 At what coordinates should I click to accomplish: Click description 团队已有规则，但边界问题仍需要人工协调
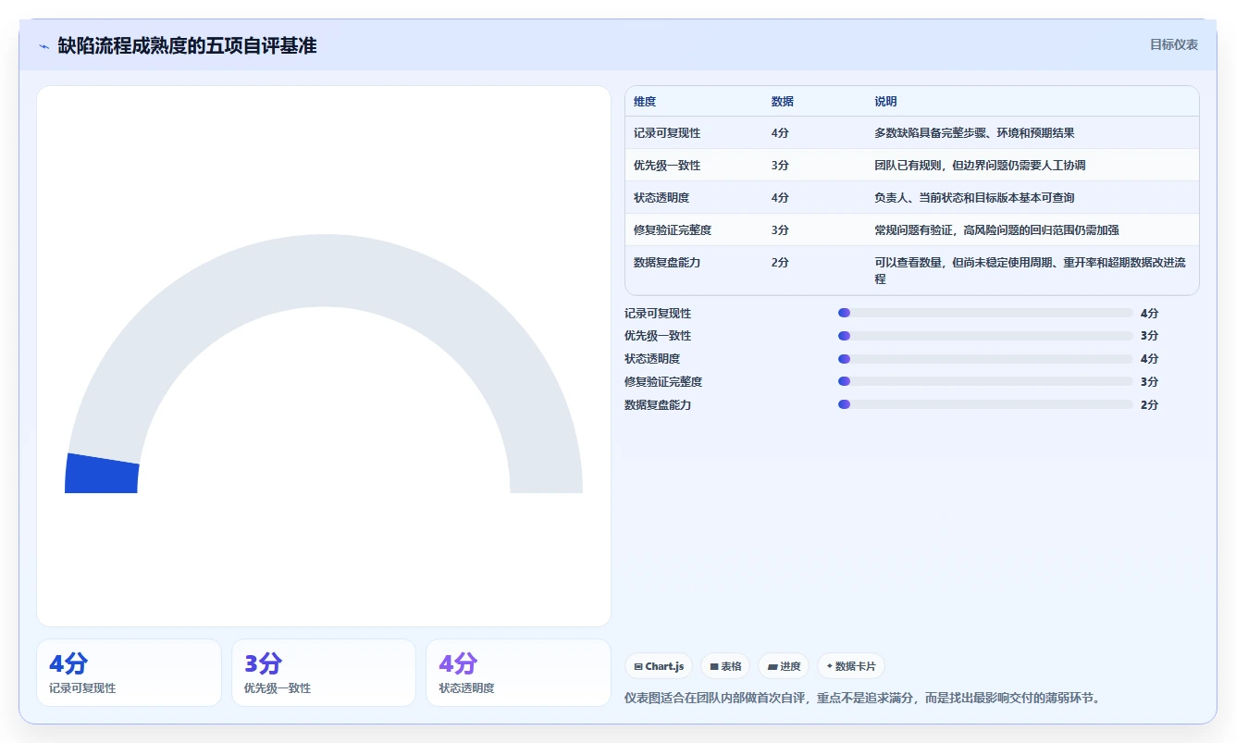980,166
